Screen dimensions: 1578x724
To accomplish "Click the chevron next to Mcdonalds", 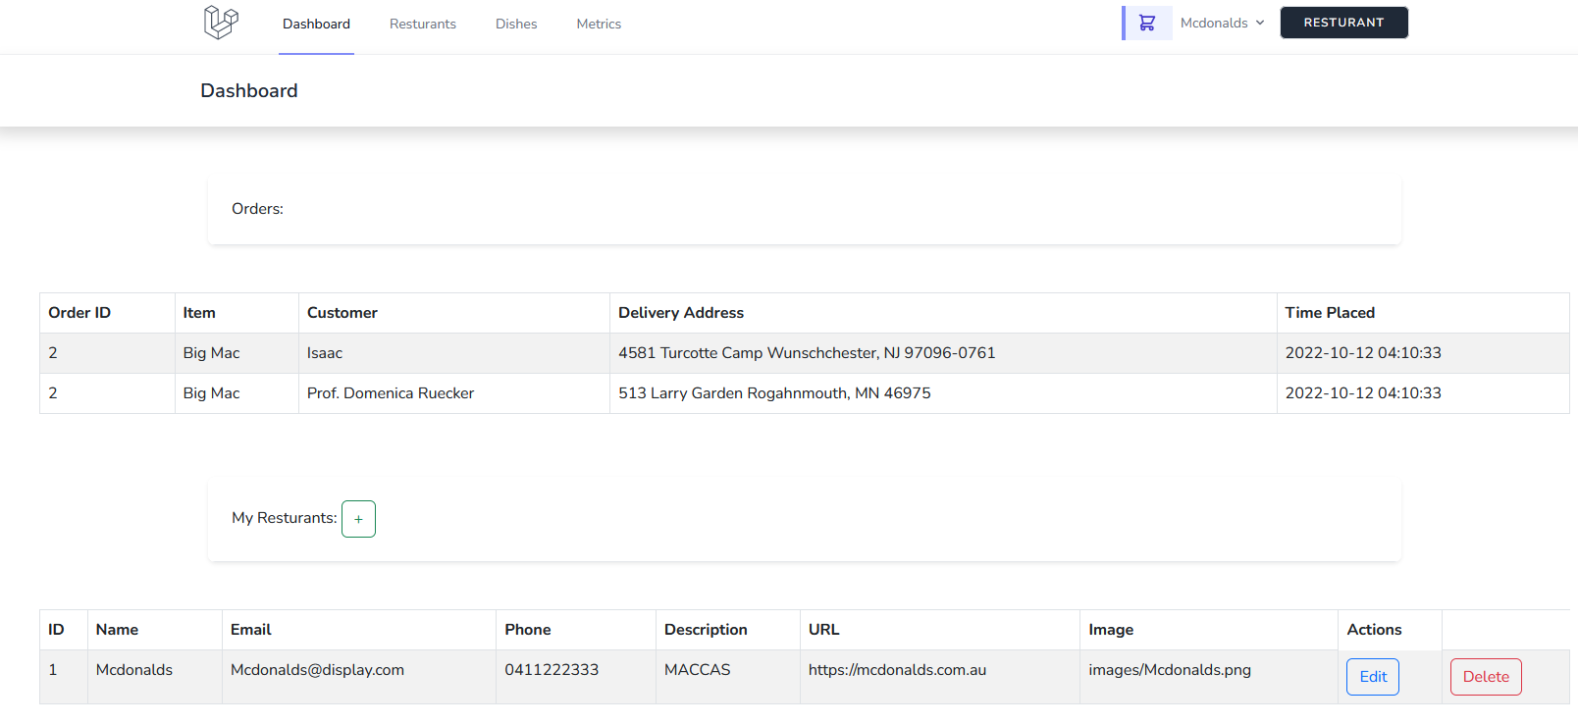I will point(1260,23).
